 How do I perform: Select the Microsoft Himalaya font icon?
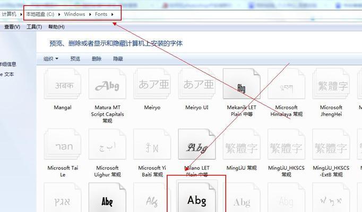pos(286,85)
